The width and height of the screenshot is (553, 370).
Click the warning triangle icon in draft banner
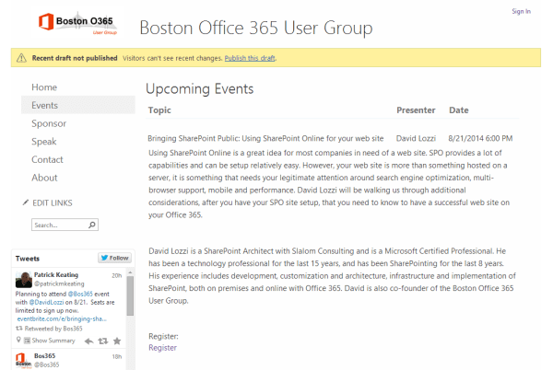[21, 58]
